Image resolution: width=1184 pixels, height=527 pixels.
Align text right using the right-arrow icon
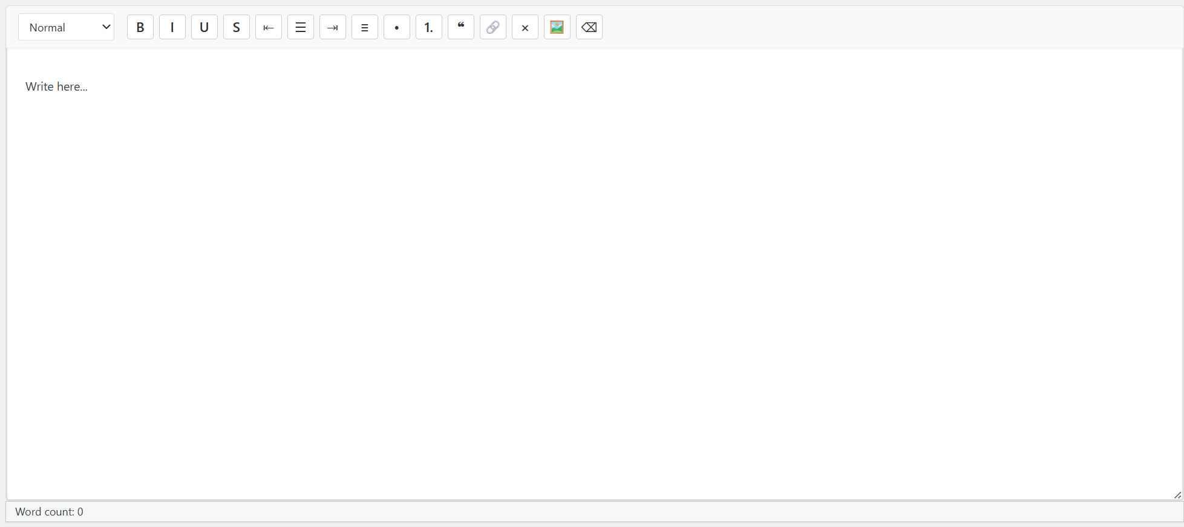tap(333, 27)
